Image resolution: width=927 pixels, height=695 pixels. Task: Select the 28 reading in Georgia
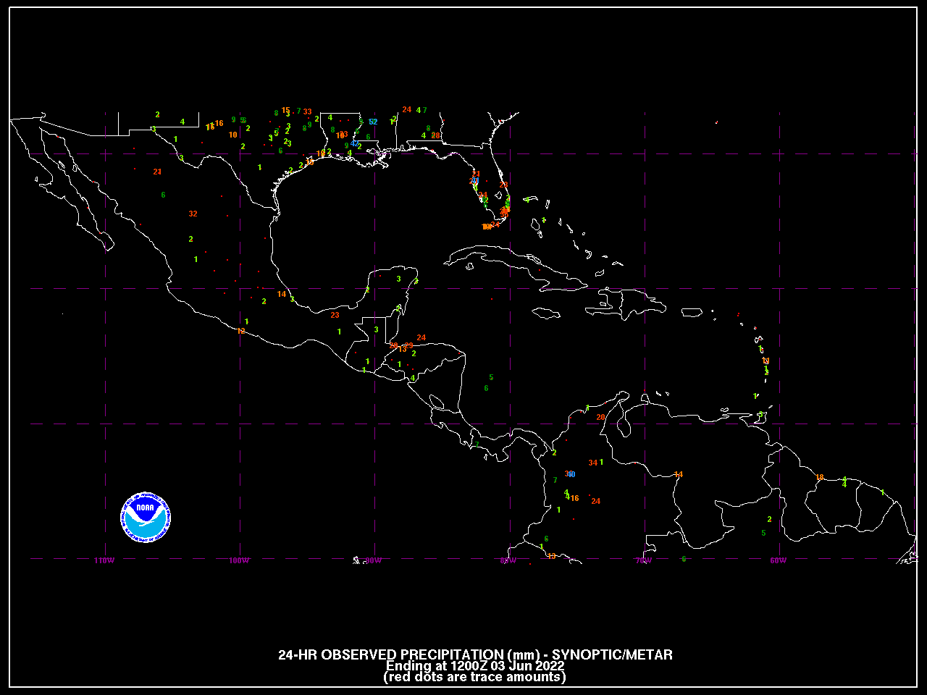tap(435, 135)
